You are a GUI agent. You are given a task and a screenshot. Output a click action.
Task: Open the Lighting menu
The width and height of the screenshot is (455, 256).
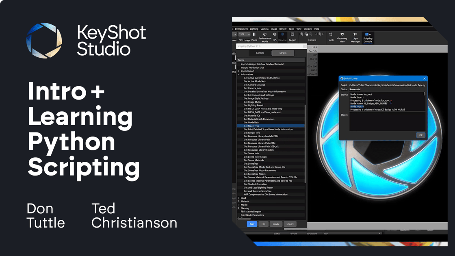pyautogui.click(x=254, y=29)
